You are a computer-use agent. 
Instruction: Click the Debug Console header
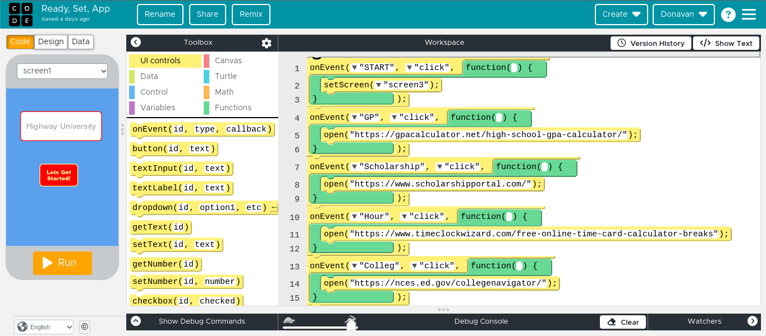click(481, 321)
